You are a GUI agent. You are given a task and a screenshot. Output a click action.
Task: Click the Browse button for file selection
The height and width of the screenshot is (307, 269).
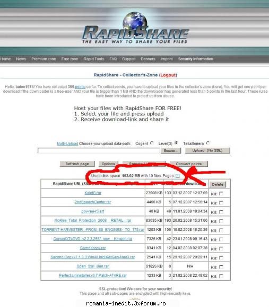[171, 150]
